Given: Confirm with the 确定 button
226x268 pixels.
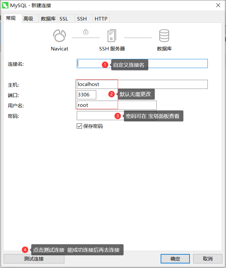Looking at the screenshot, I should coord(175,259).
